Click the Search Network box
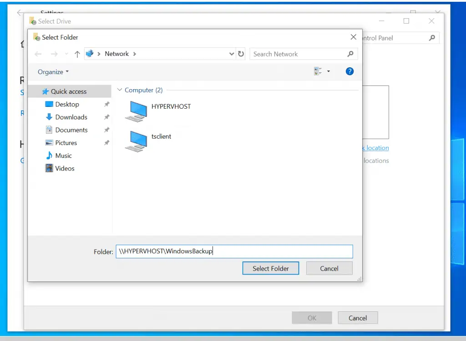Viewport: 466px width, 341px height. coord(298,54)
